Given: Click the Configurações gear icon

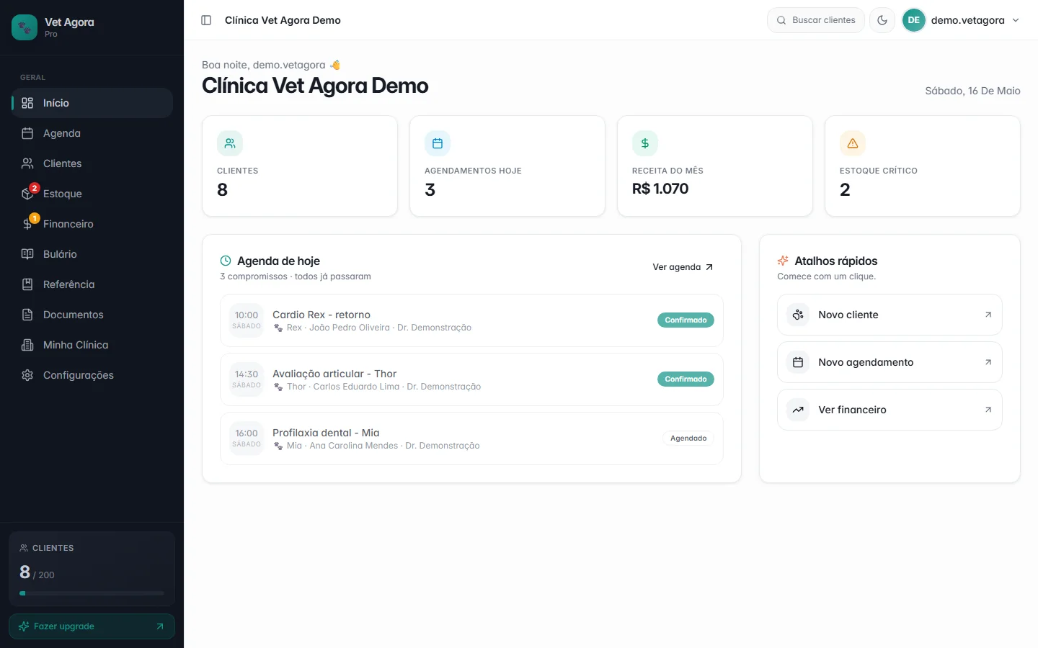Looking at the screenshot, I should pos(27,375).
